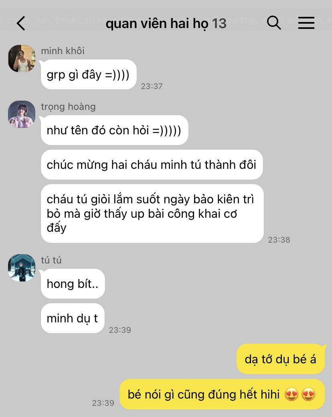This screenshot has height=417, width=332.
Task: Select yellow bubble 'dạ tớ dụ bé á'
Action: pyautogui.click(x=281, y=359)
